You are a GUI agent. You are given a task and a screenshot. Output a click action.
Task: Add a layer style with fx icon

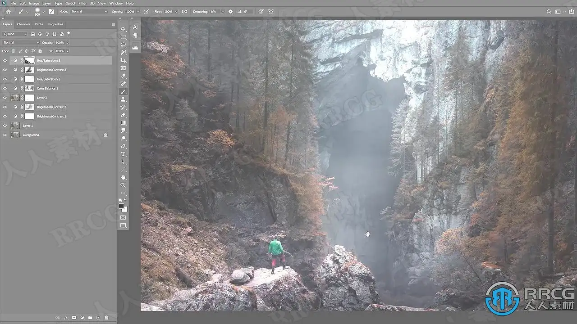[66, 318]
